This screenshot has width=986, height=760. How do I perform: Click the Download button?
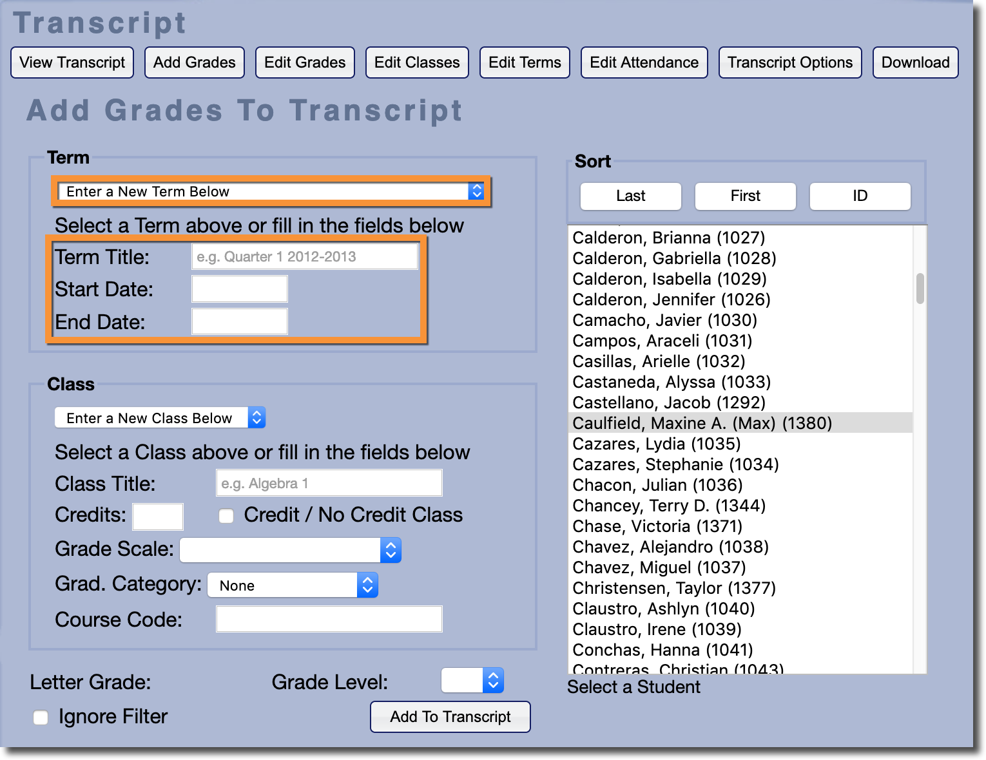[x=915, y=62]
